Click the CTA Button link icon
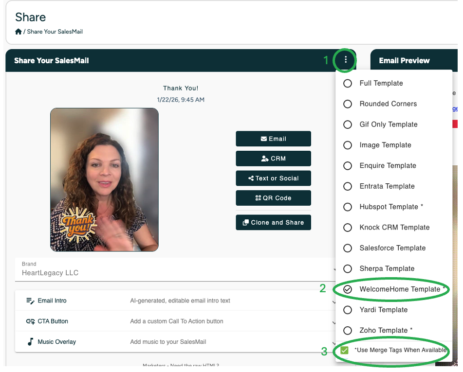 tap(30, 321)
